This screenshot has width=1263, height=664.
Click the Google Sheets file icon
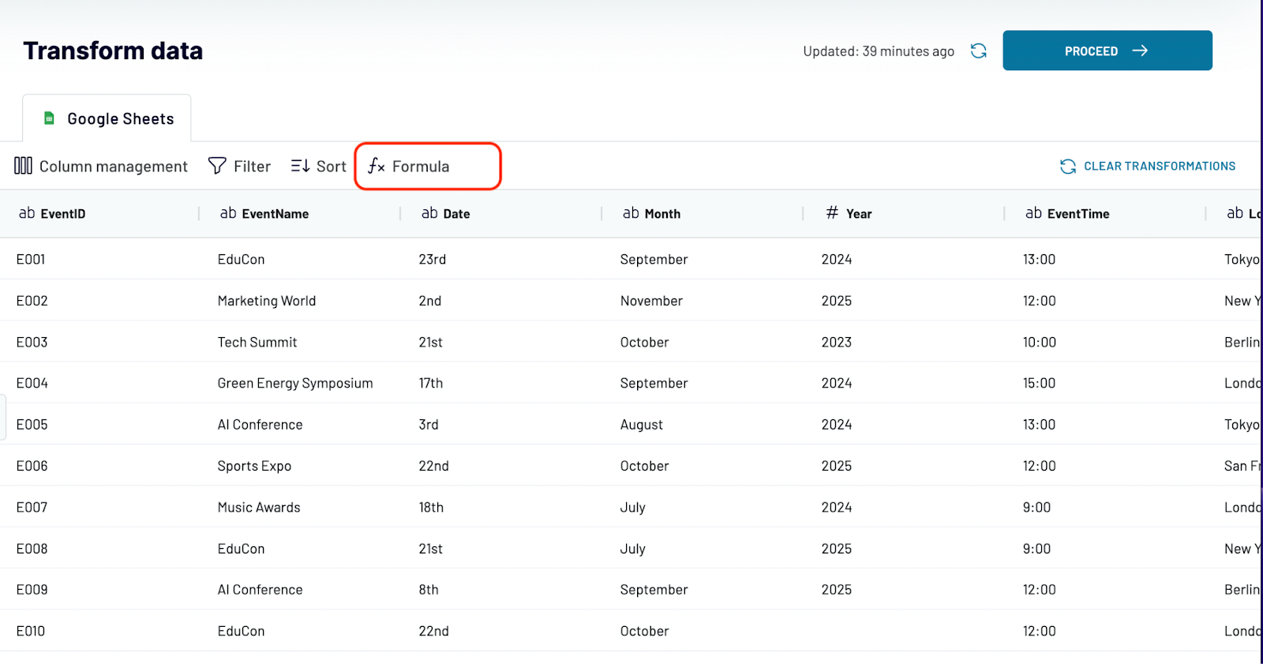tap(49, 118)
